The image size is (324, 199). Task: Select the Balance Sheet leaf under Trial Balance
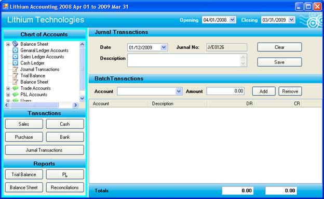coord(34,82)
